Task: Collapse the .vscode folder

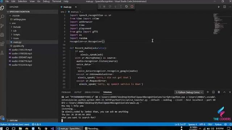Action: pos(10,16)
